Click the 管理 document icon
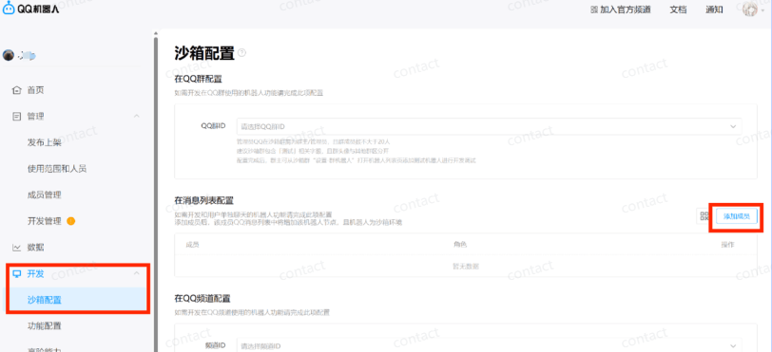 [17, 117]
